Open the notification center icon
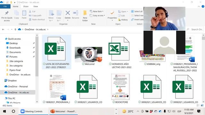Viewport: 205px width, 115px height. click(x=199, y=111)
